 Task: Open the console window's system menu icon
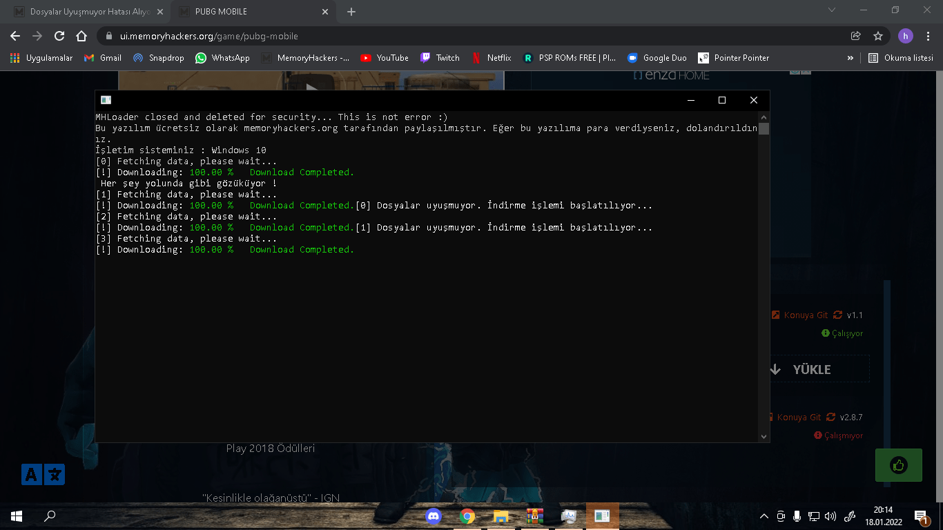106,100
